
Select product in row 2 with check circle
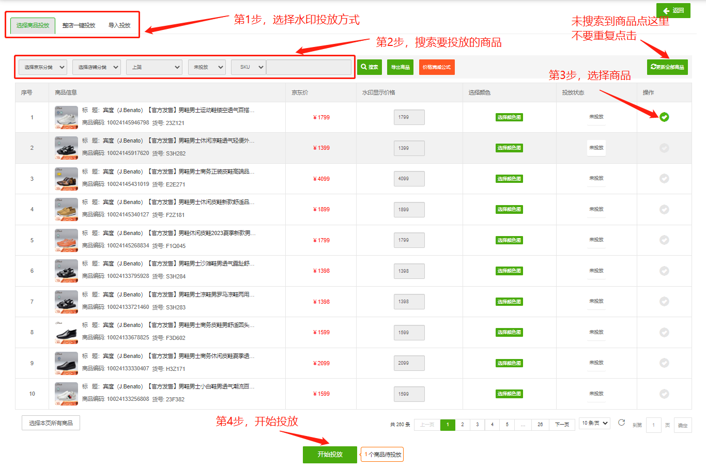(x=664, y=148)
